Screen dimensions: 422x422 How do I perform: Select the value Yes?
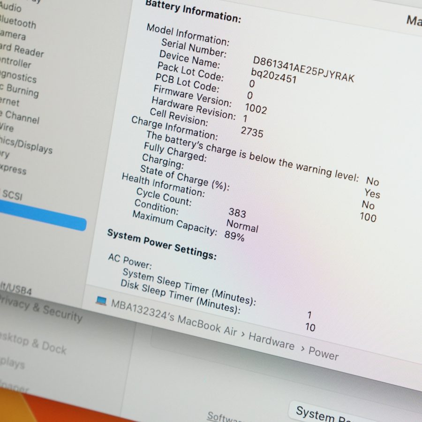[x=372, y=193]
